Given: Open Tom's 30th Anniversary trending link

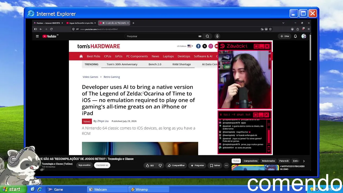Looking at the screenshot, I should click(122, 64).
